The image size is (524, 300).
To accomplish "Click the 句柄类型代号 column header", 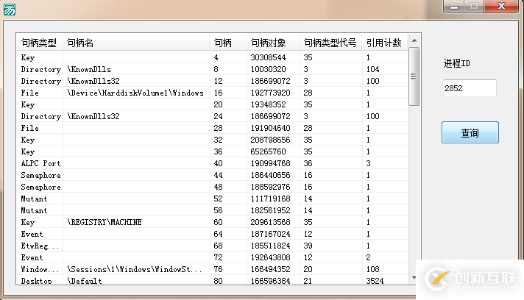I will coord(330,43).
